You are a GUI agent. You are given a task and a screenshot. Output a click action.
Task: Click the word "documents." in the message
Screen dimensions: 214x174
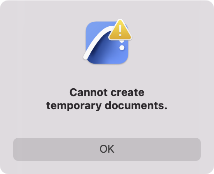pos(136,105)
